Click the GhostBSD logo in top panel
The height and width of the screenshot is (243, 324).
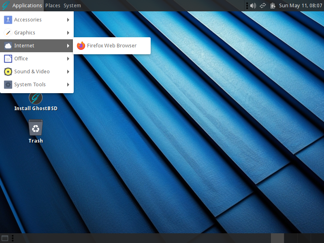[6, 6]
